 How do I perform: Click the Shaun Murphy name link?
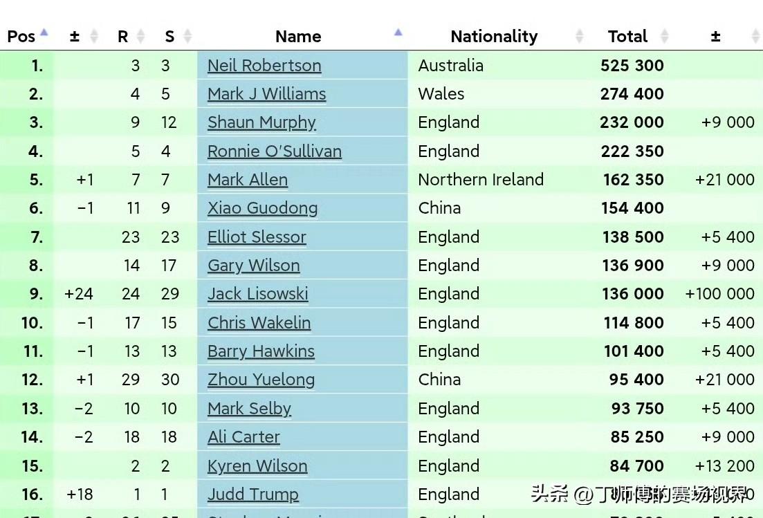(x=261, y=122)
